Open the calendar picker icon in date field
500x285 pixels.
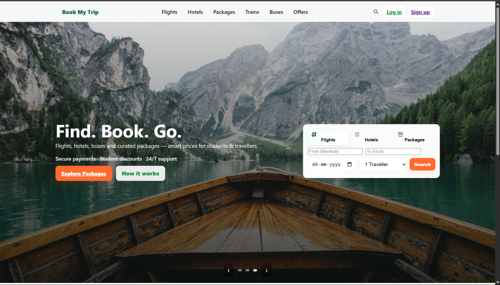click(350, 164)
